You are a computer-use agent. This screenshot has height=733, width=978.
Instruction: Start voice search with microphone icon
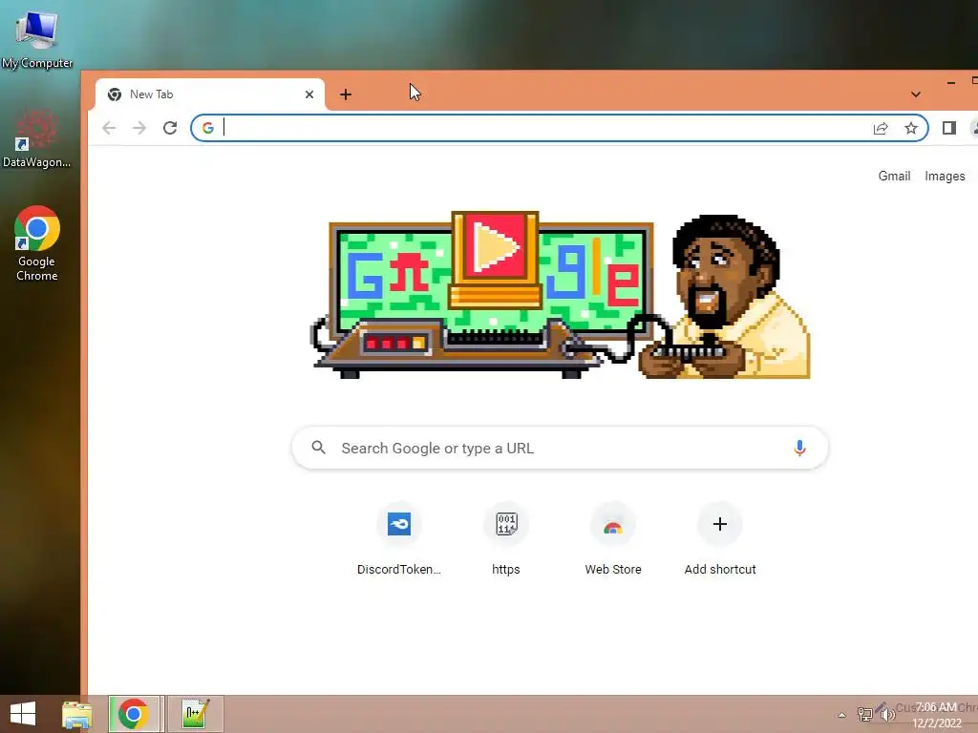(799, 448)
